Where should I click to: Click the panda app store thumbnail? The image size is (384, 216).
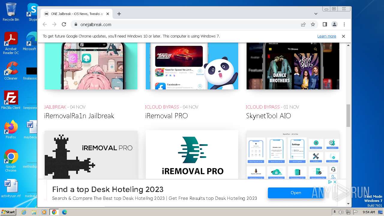click(x=192, y=66)
